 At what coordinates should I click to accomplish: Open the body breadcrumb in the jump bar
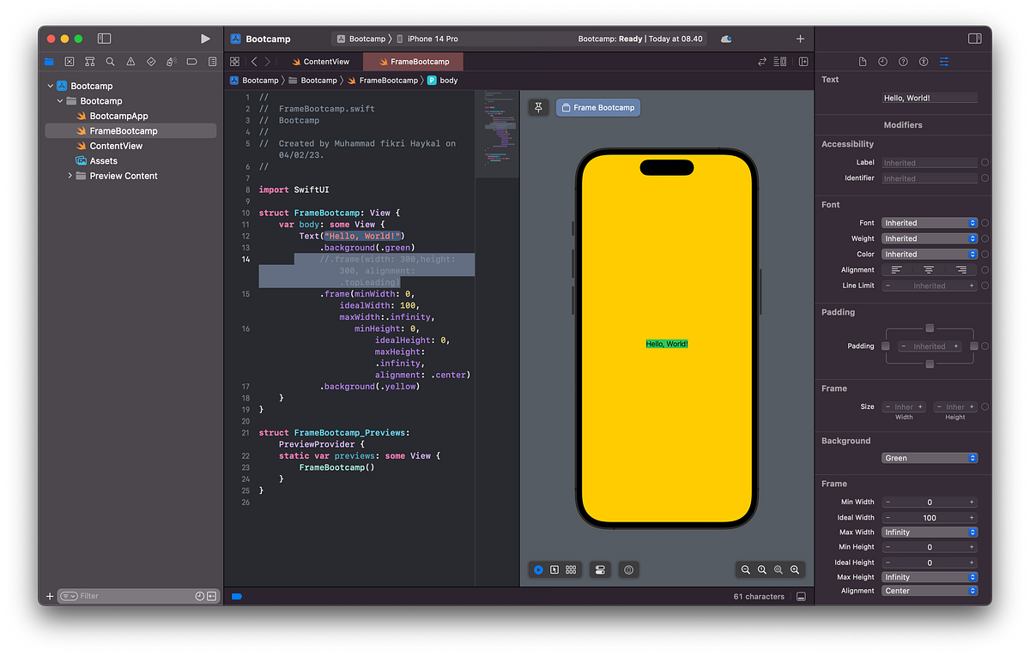tap(449, 80)
